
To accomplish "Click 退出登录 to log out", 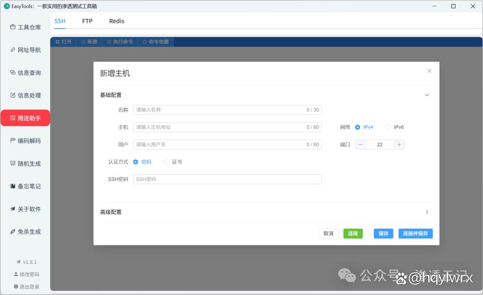I will (26, 287).
